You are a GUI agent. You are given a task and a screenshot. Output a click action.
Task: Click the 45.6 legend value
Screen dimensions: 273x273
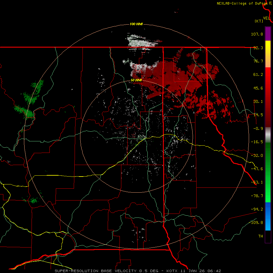[258, 88]
